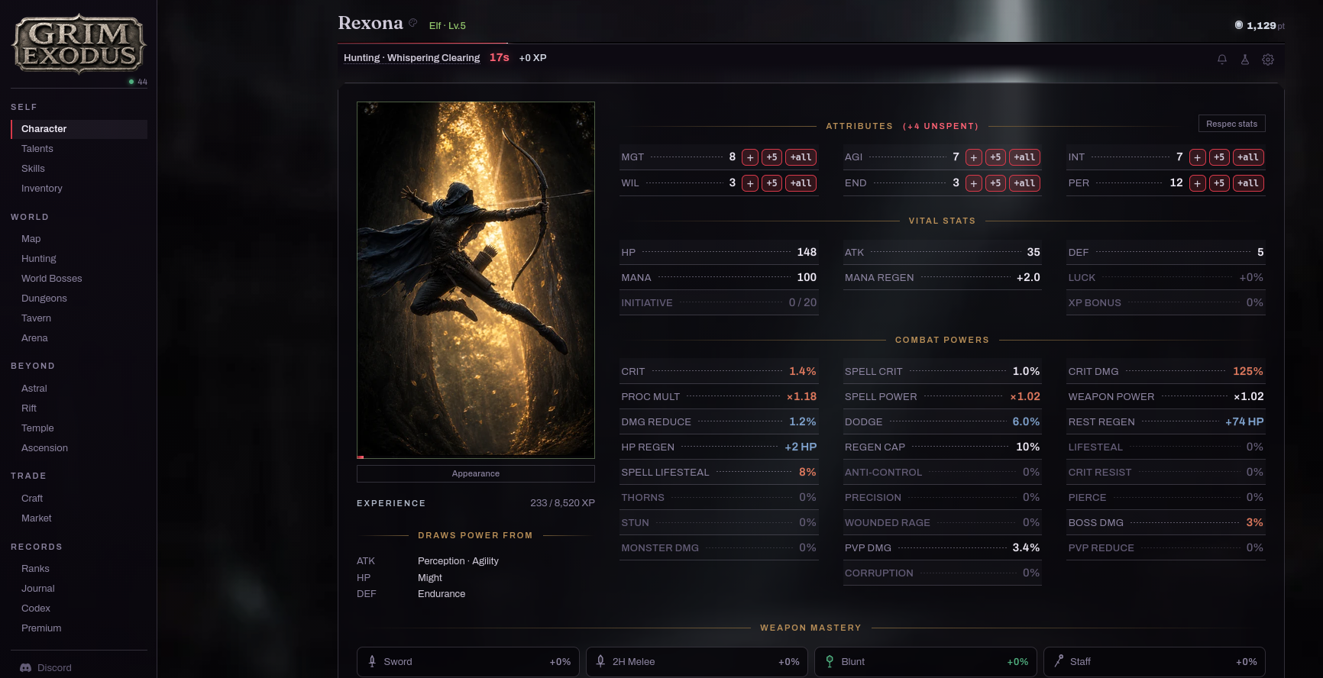Click the 2H Melee mastery icon

point(600,661)
